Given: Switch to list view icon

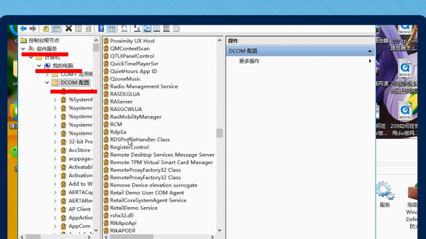Looking at the screenshot, I should 157,29.
